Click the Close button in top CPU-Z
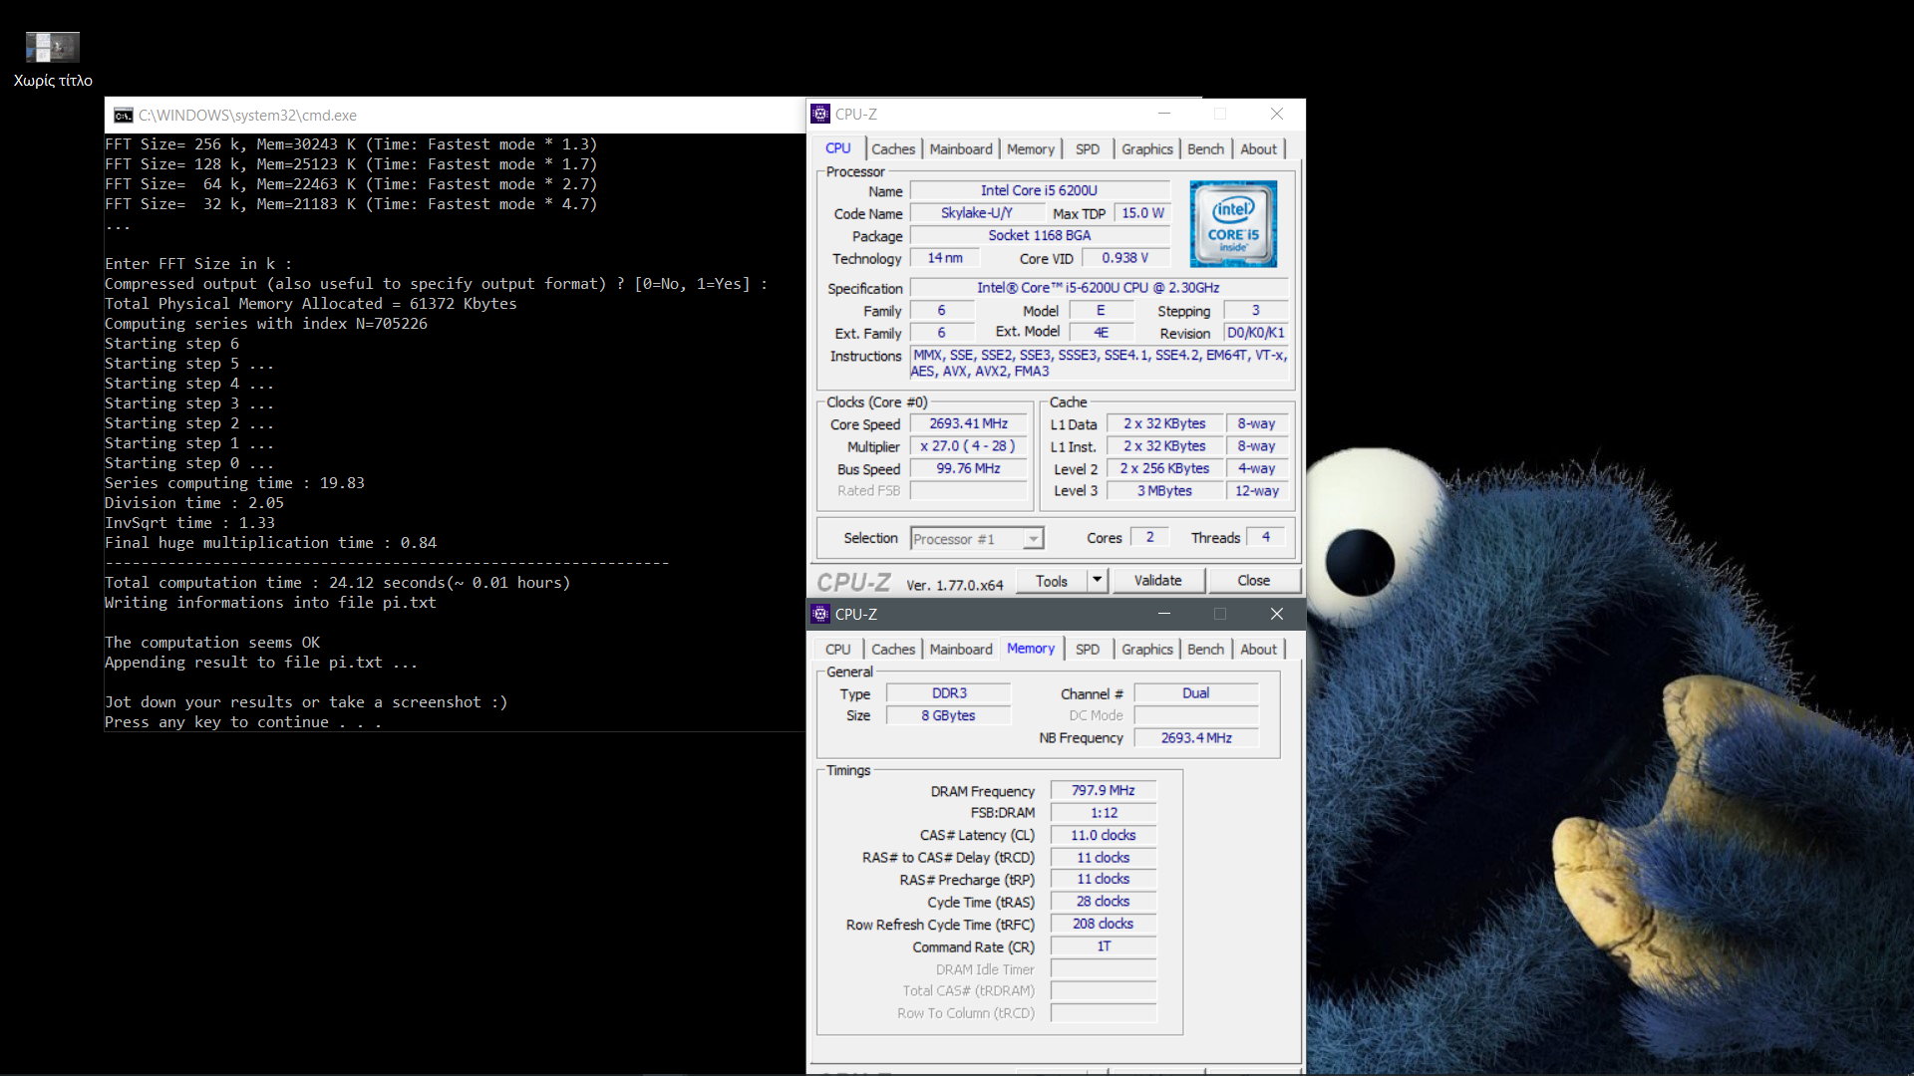The image size is (1914, 1076). [x=1253, y=581]
